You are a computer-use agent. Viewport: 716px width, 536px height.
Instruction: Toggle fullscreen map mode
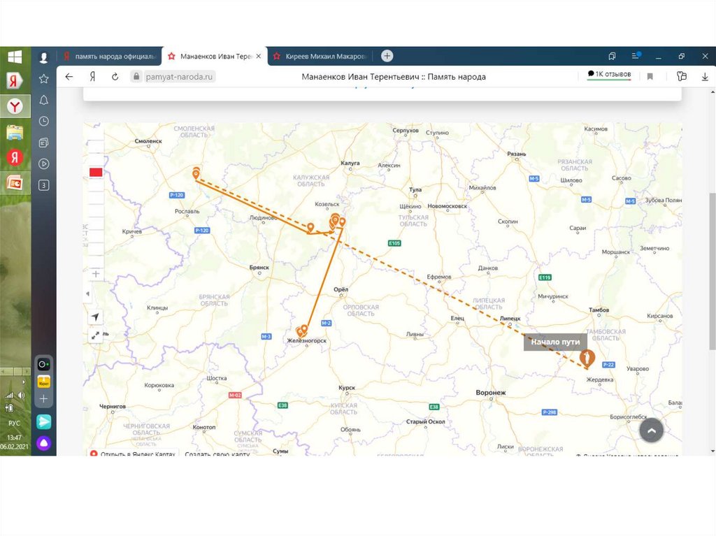tap(95, 335)
